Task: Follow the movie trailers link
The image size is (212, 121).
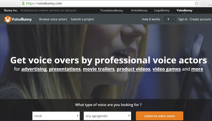Action: (99, 69)
